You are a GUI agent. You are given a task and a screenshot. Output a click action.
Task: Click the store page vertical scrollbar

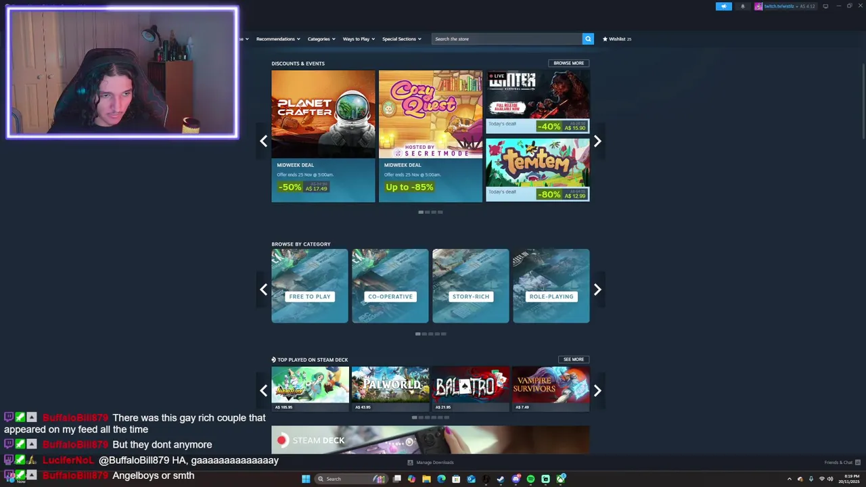click(x=863, y=101)
